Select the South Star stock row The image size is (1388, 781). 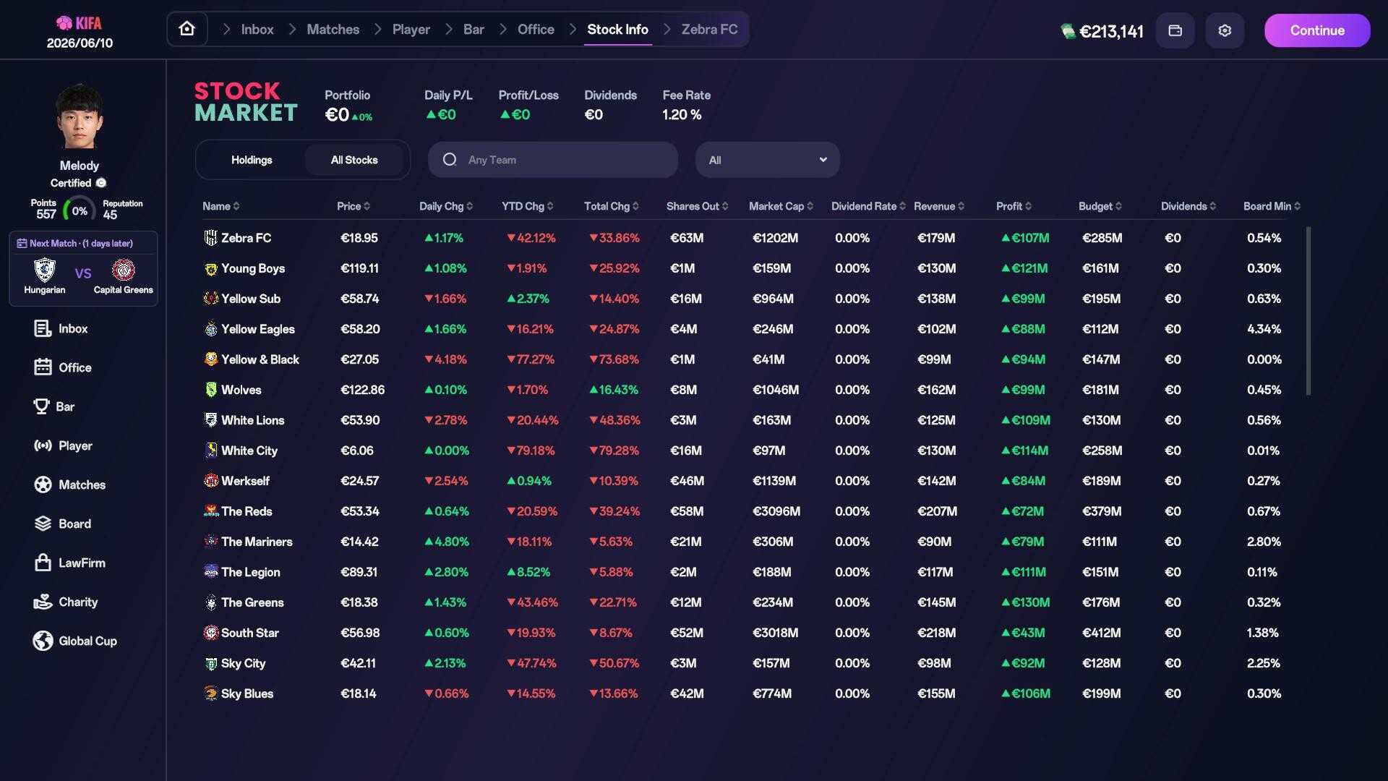[752, 633]
